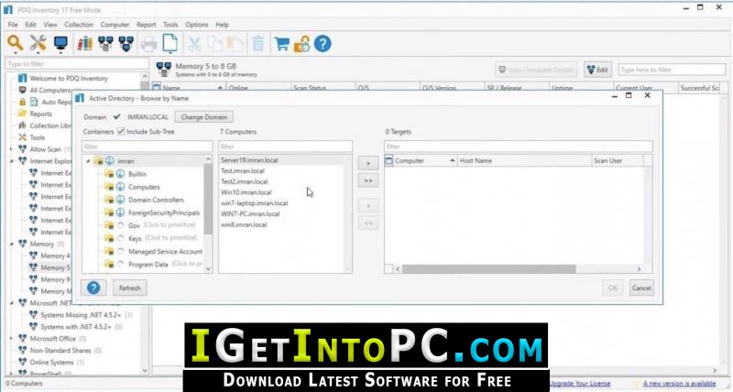The image size is (733, 392).
Task: Select Welcome to PDQ Inventory in sidebar
Action: pos(68,78)
